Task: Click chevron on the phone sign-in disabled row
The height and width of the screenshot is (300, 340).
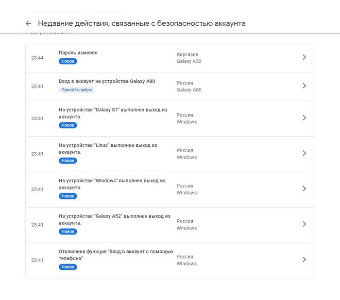Action: click(x=304, y=260)
